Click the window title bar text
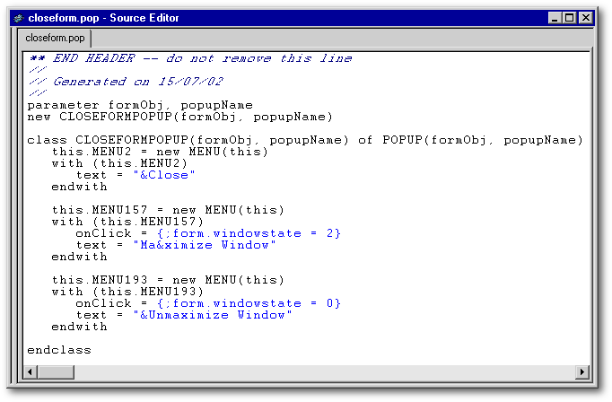 click(103, 18)
